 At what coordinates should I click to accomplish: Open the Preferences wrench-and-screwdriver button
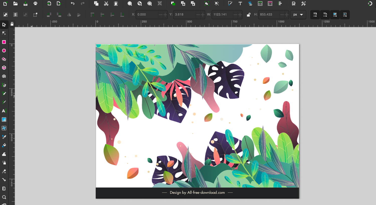[304, 3]
